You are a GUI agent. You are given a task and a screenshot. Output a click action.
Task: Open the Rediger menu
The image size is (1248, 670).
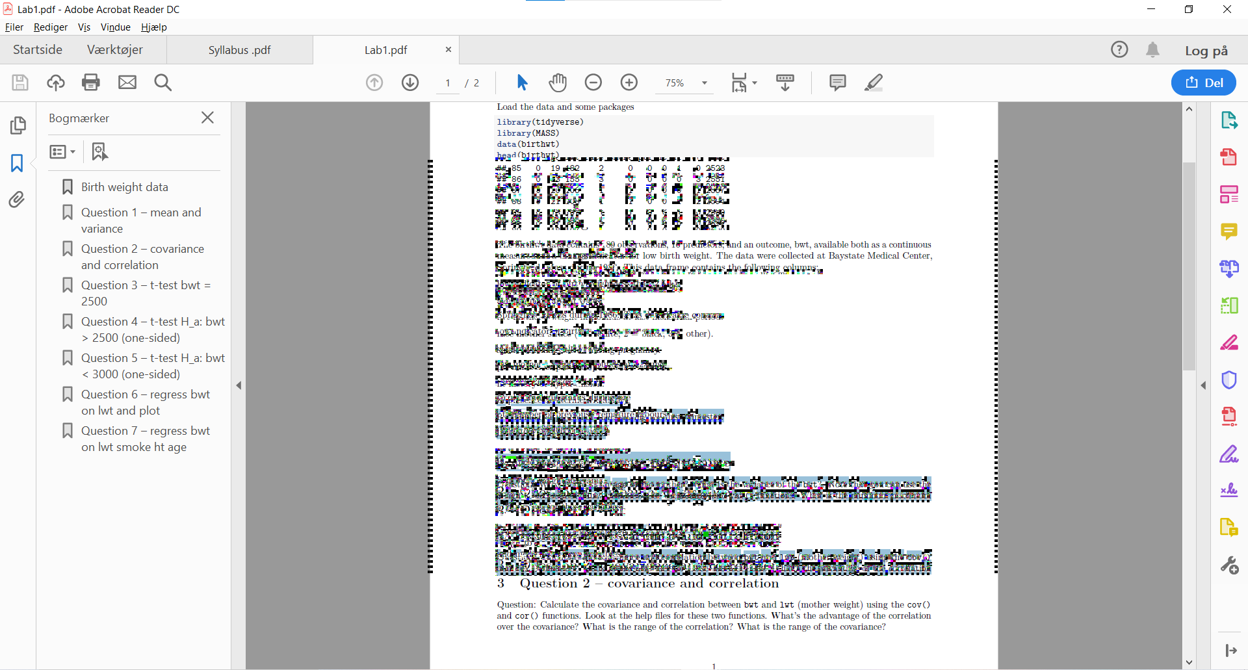click(x=50, y=27)
